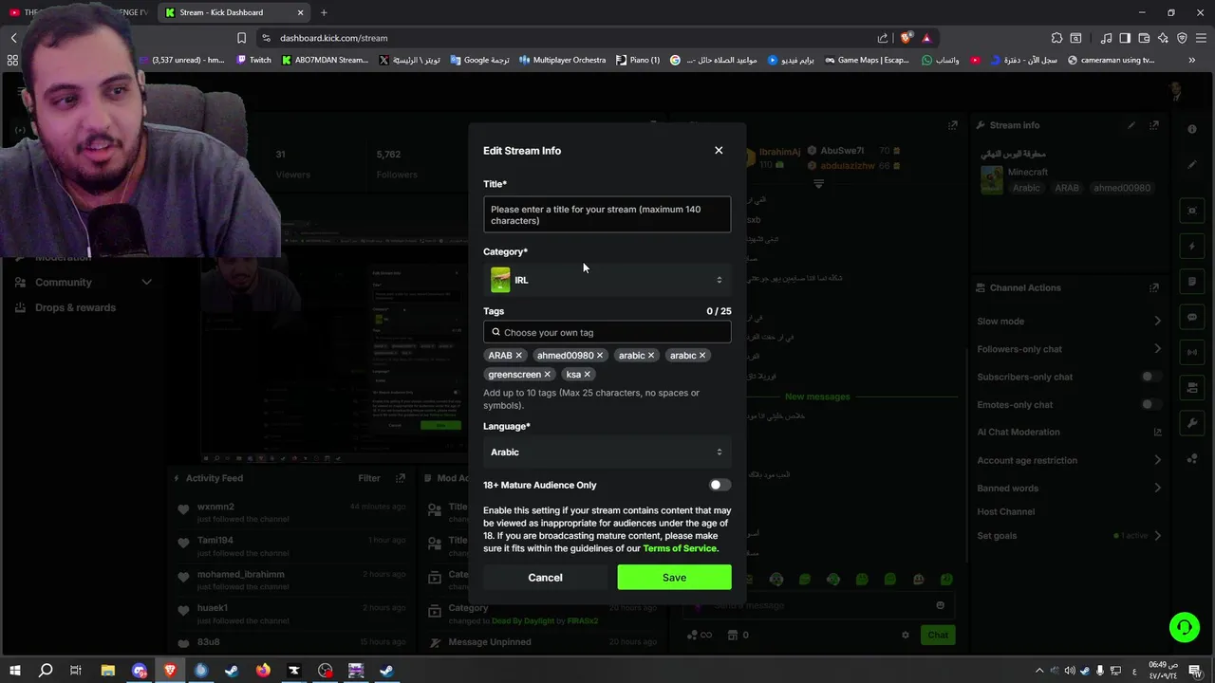Open AI Chat Moderation external link
1215x683 pixels.
coord(1157,432)
